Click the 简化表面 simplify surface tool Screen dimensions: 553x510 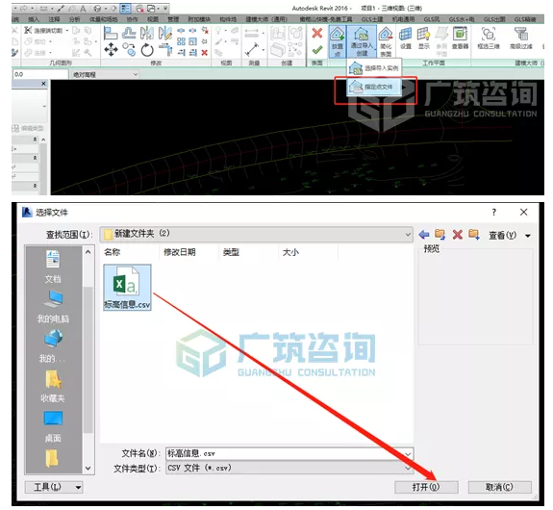(x=386, y=41)
